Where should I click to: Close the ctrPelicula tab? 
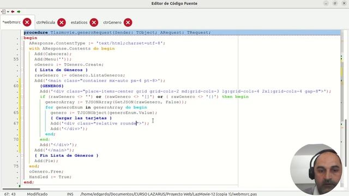pos(62,22)
